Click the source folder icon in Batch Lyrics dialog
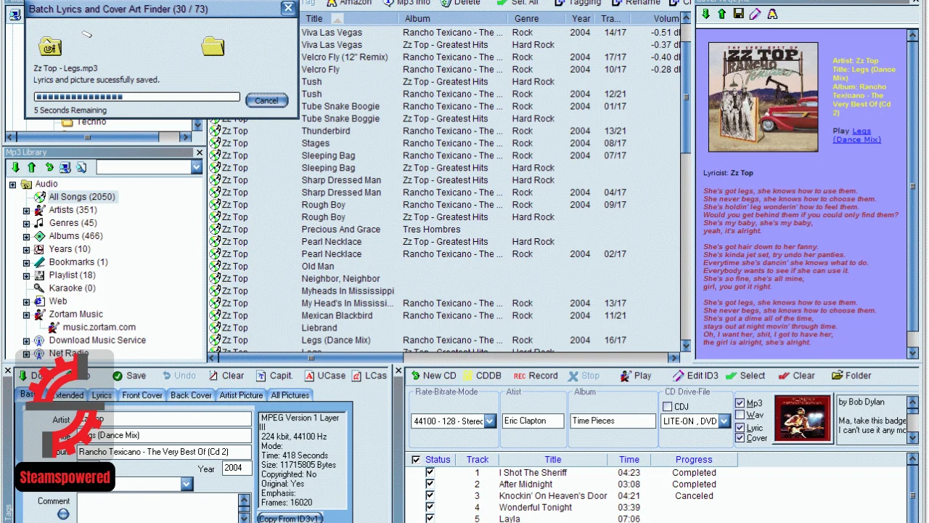 50,46
